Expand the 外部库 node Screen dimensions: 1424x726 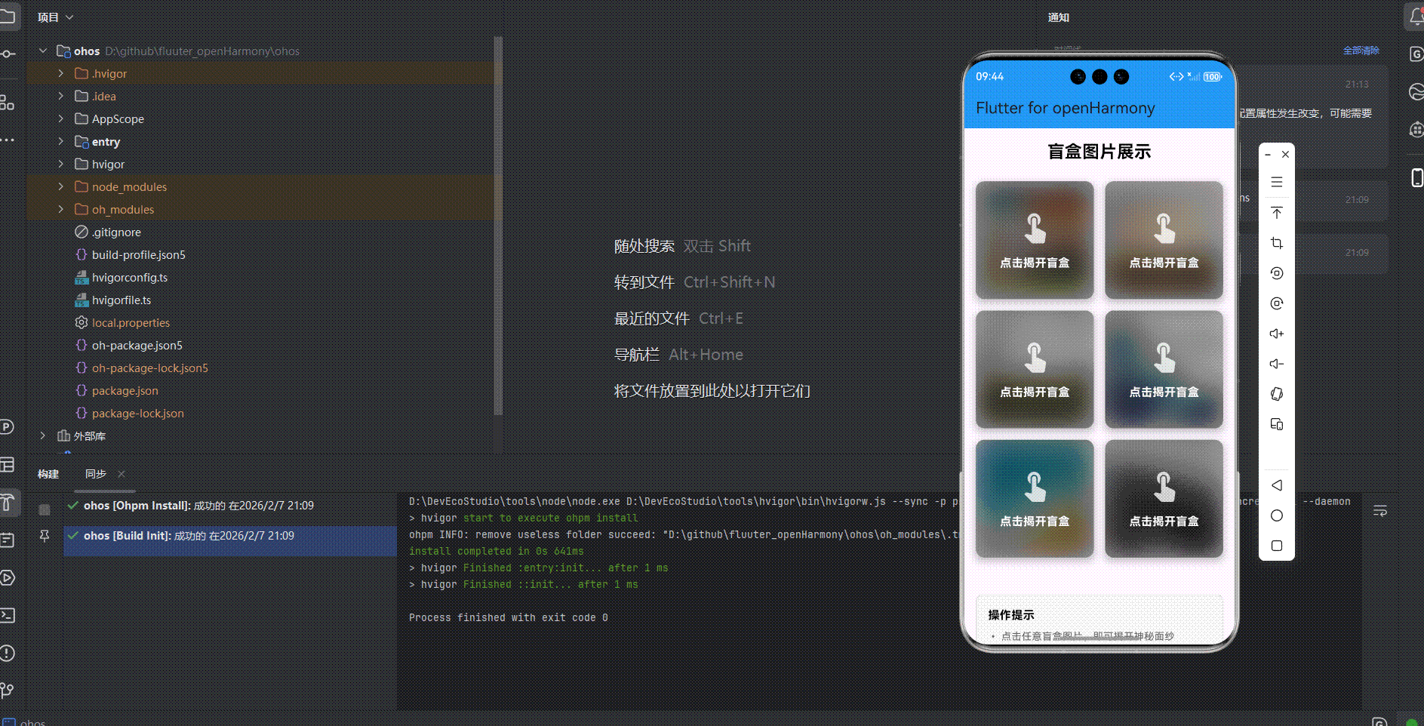[43, 435]
